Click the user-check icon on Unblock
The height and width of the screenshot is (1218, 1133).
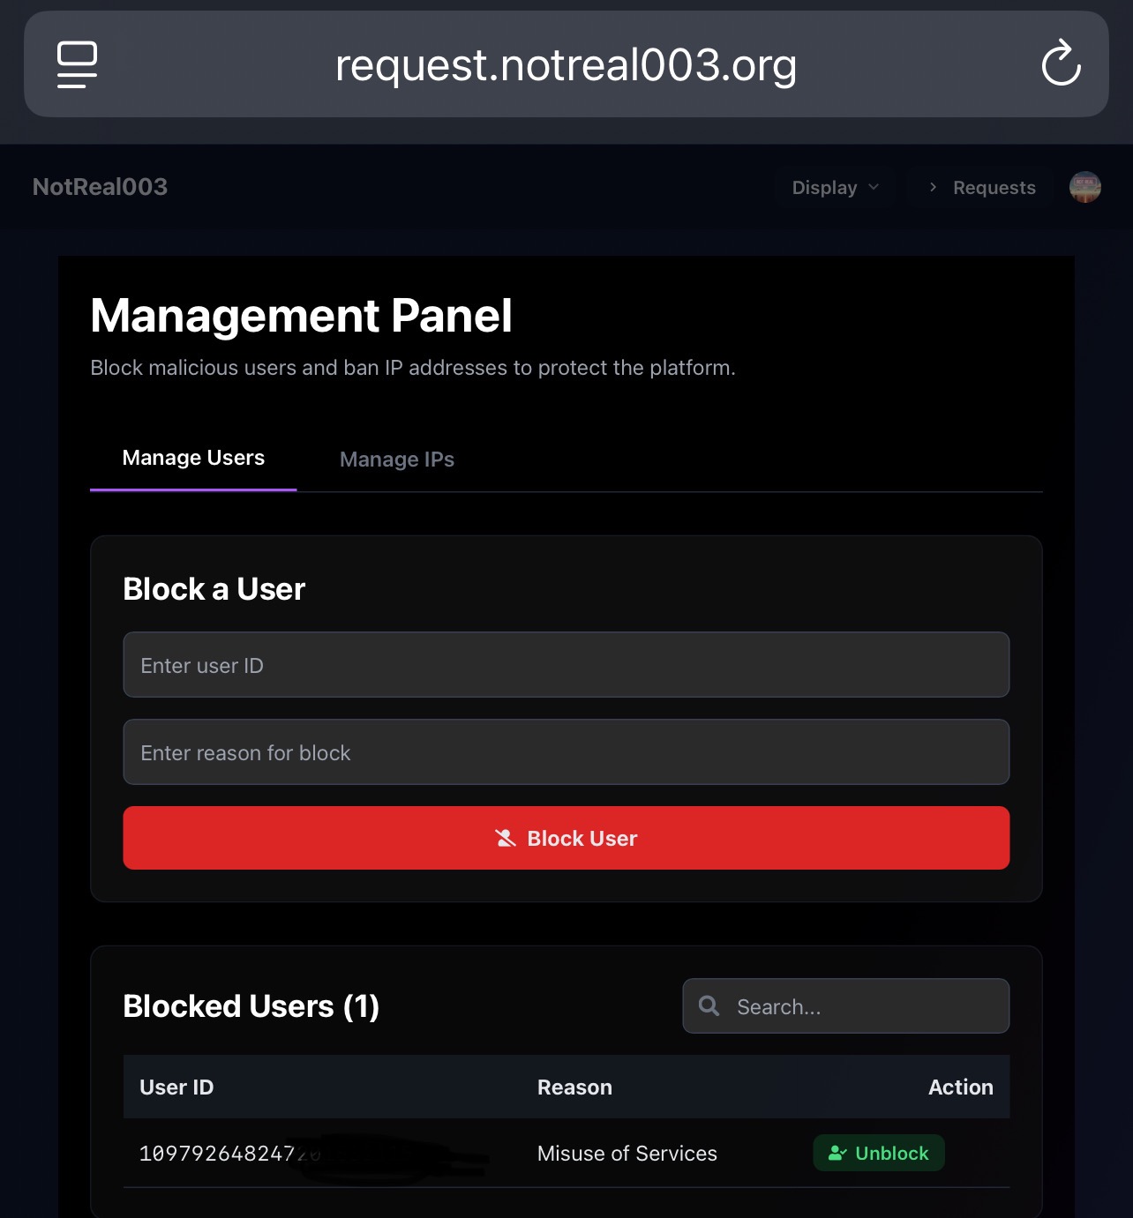837,1153
